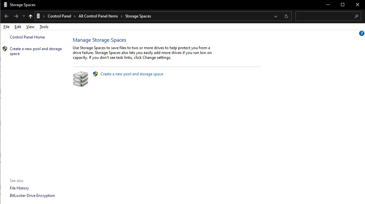Click the Manage Storage Spaces heading

[x=100, y=40]
